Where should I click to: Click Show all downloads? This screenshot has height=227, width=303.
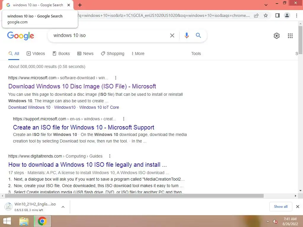click(281, 207)
